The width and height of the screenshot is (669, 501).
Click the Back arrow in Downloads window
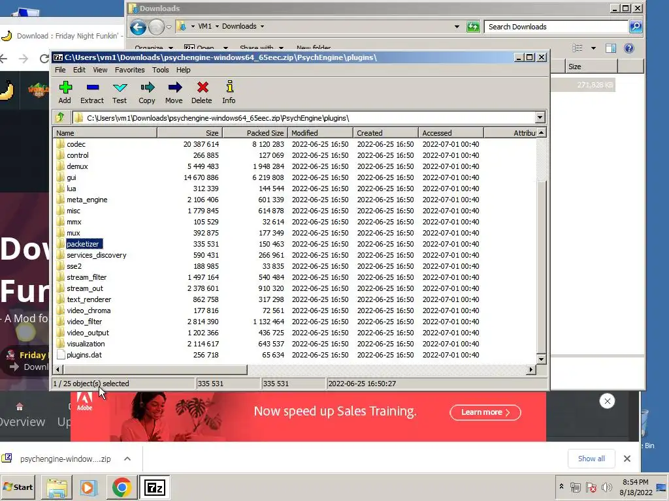click(138, 27)
